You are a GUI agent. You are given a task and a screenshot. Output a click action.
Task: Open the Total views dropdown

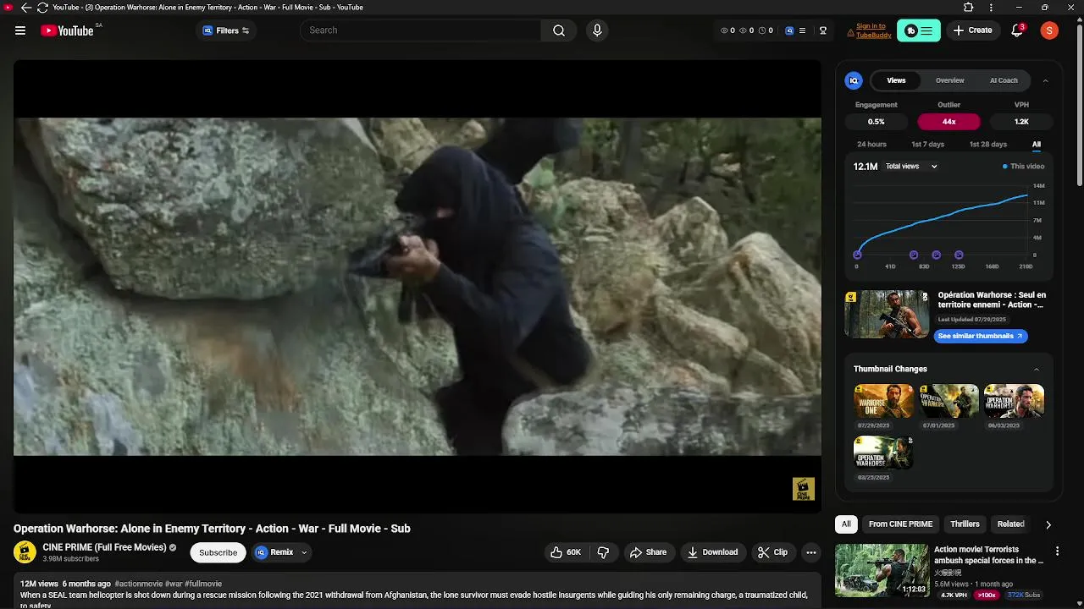point(911,167)
